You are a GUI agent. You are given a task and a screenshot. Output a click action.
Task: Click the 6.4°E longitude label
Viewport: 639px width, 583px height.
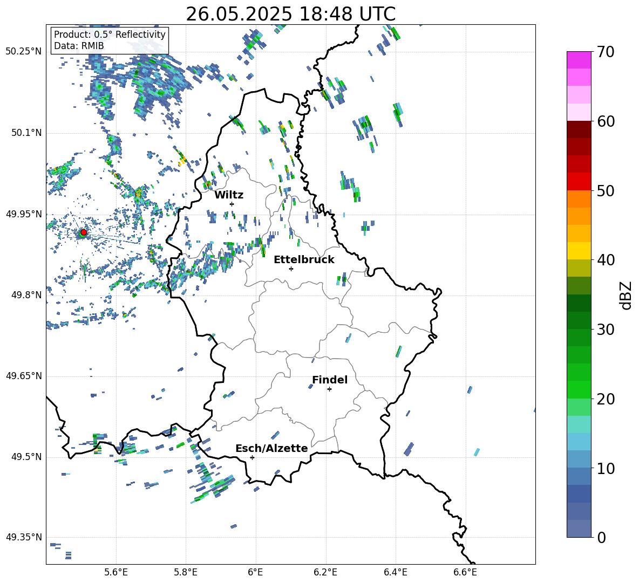(x=395, y=572)
